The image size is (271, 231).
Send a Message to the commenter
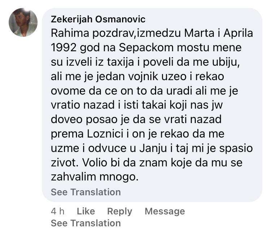point(165,211)
